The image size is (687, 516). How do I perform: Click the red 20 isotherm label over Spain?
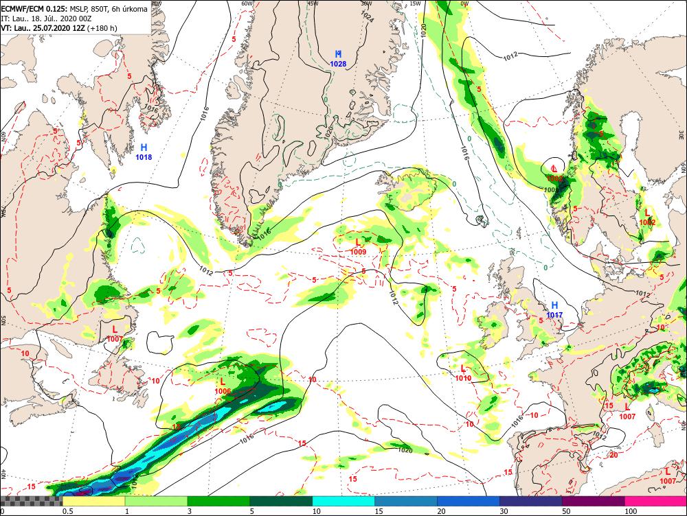(x=613, y=455)
